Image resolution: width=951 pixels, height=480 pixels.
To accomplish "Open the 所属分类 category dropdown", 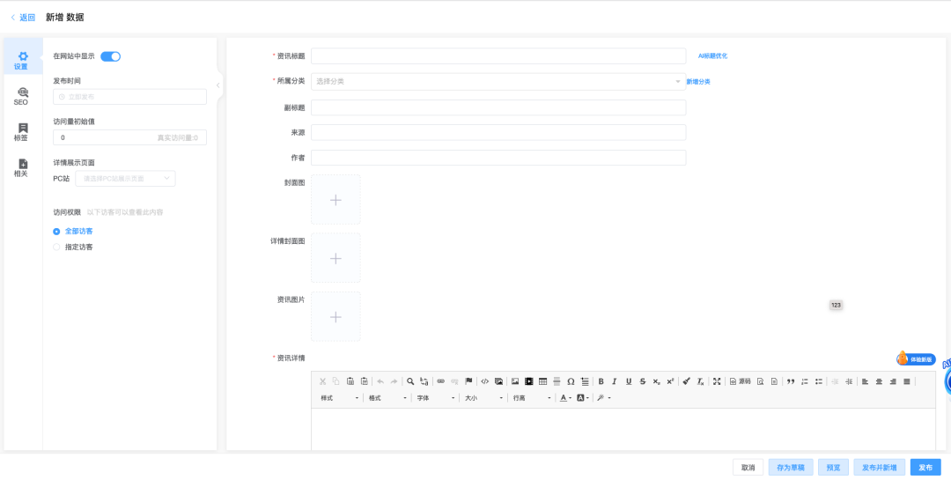I will [x=498, y=81].
